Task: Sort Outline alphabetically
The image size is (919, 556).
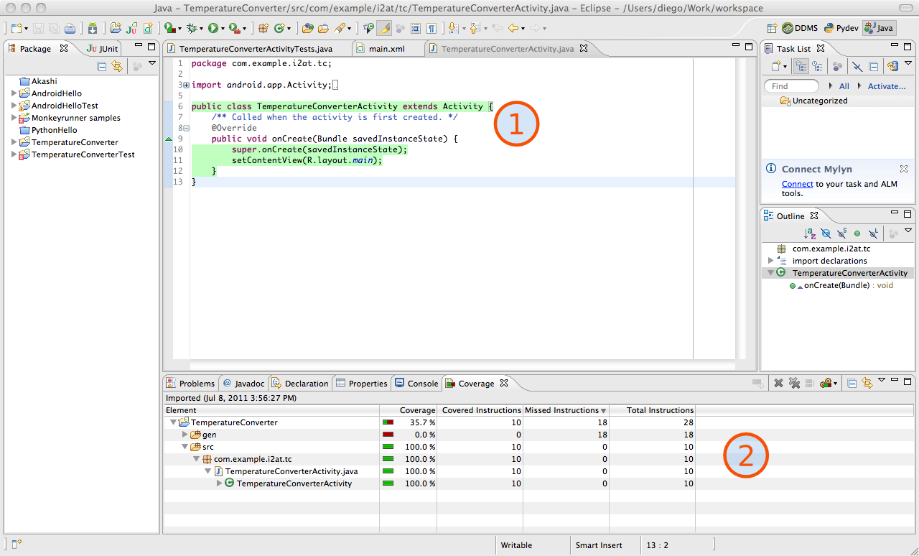Action: pos(809,233)
